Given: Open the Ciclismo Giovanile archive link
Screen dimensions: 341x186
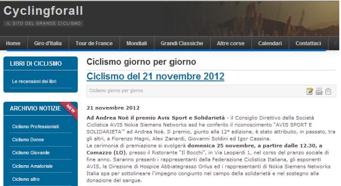Looking at the screenshot, I should [x=31, y=153].
